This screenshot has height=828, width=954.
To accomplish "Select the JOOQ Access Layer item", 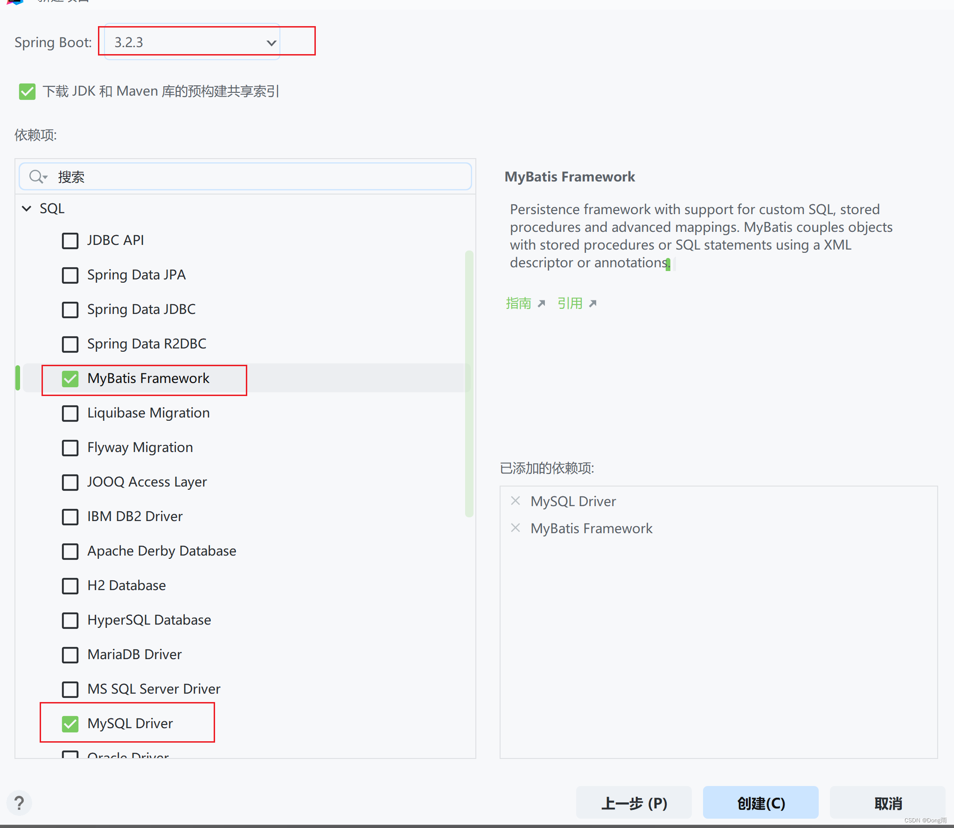I will [x=147, y=482].
